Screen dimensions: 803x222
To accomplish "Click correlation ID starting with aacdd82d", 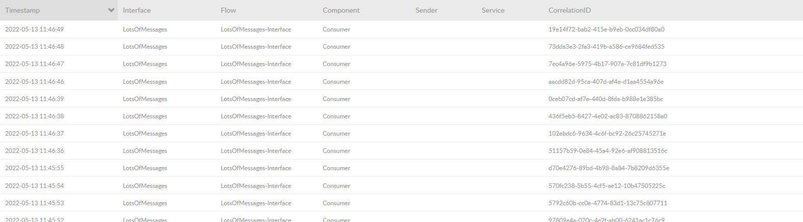I will click(x=606, y=82).
